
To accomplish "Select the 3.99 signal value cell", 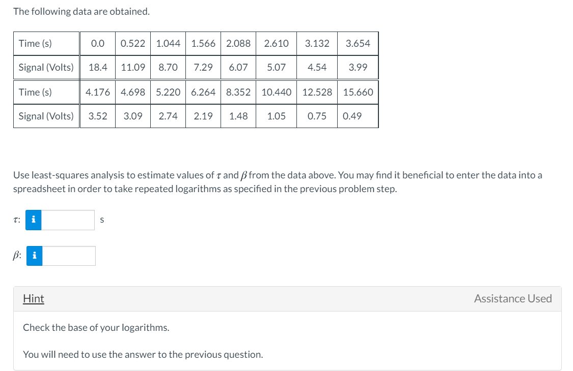I will 358,68.
